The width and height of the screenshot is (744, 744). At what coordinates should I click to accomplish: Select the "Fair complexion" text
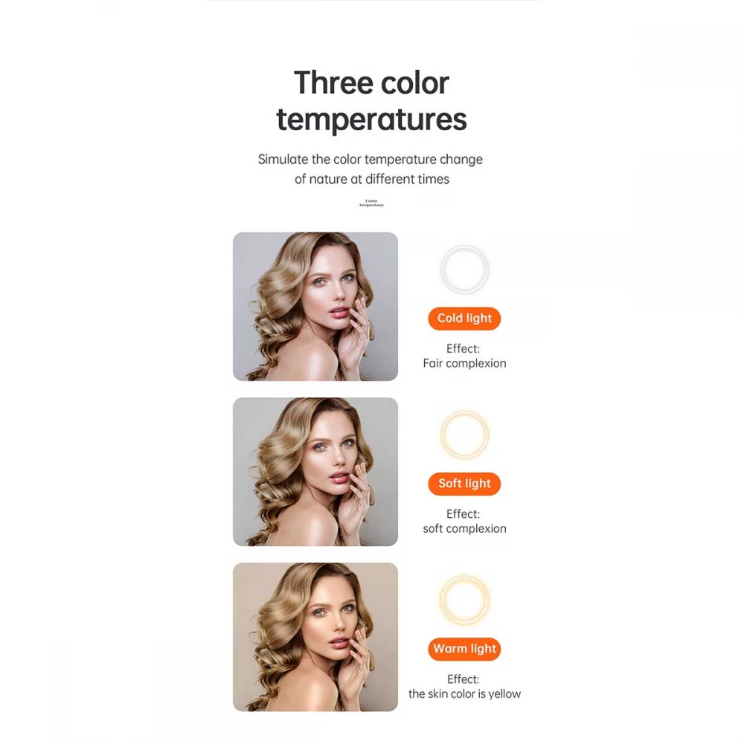tap(464, 364)
